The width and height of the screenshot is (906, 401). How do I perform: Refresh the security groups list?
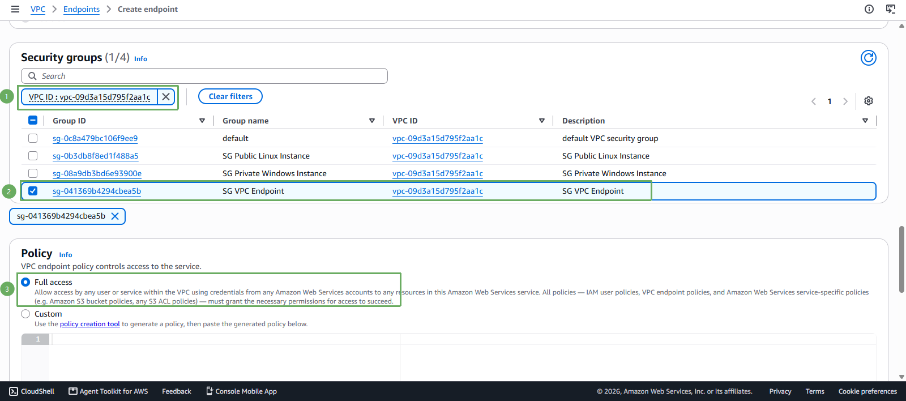[x=869, y=58]
